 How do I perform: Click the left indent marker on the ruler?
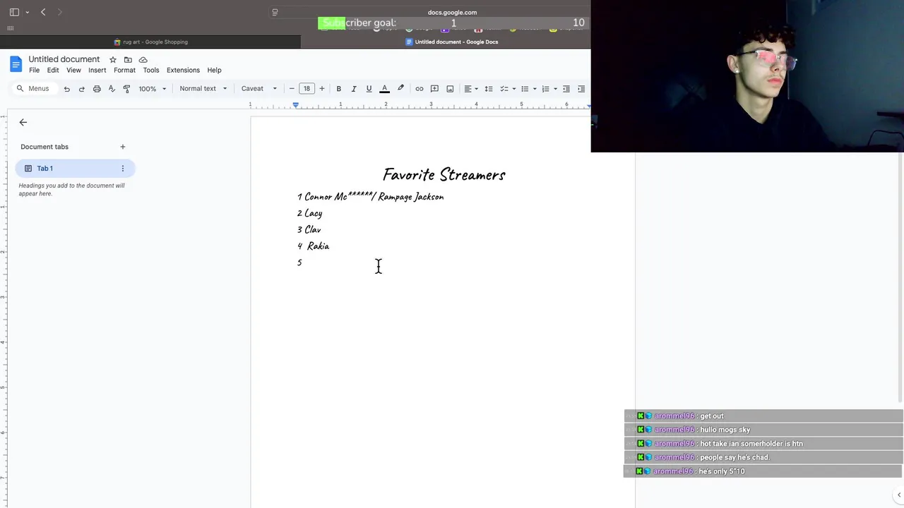[295, 105]
